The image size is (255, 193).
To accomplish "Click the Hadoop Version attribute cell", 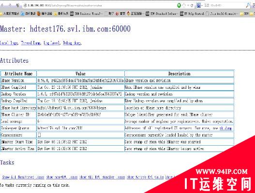I will point(18,94).
